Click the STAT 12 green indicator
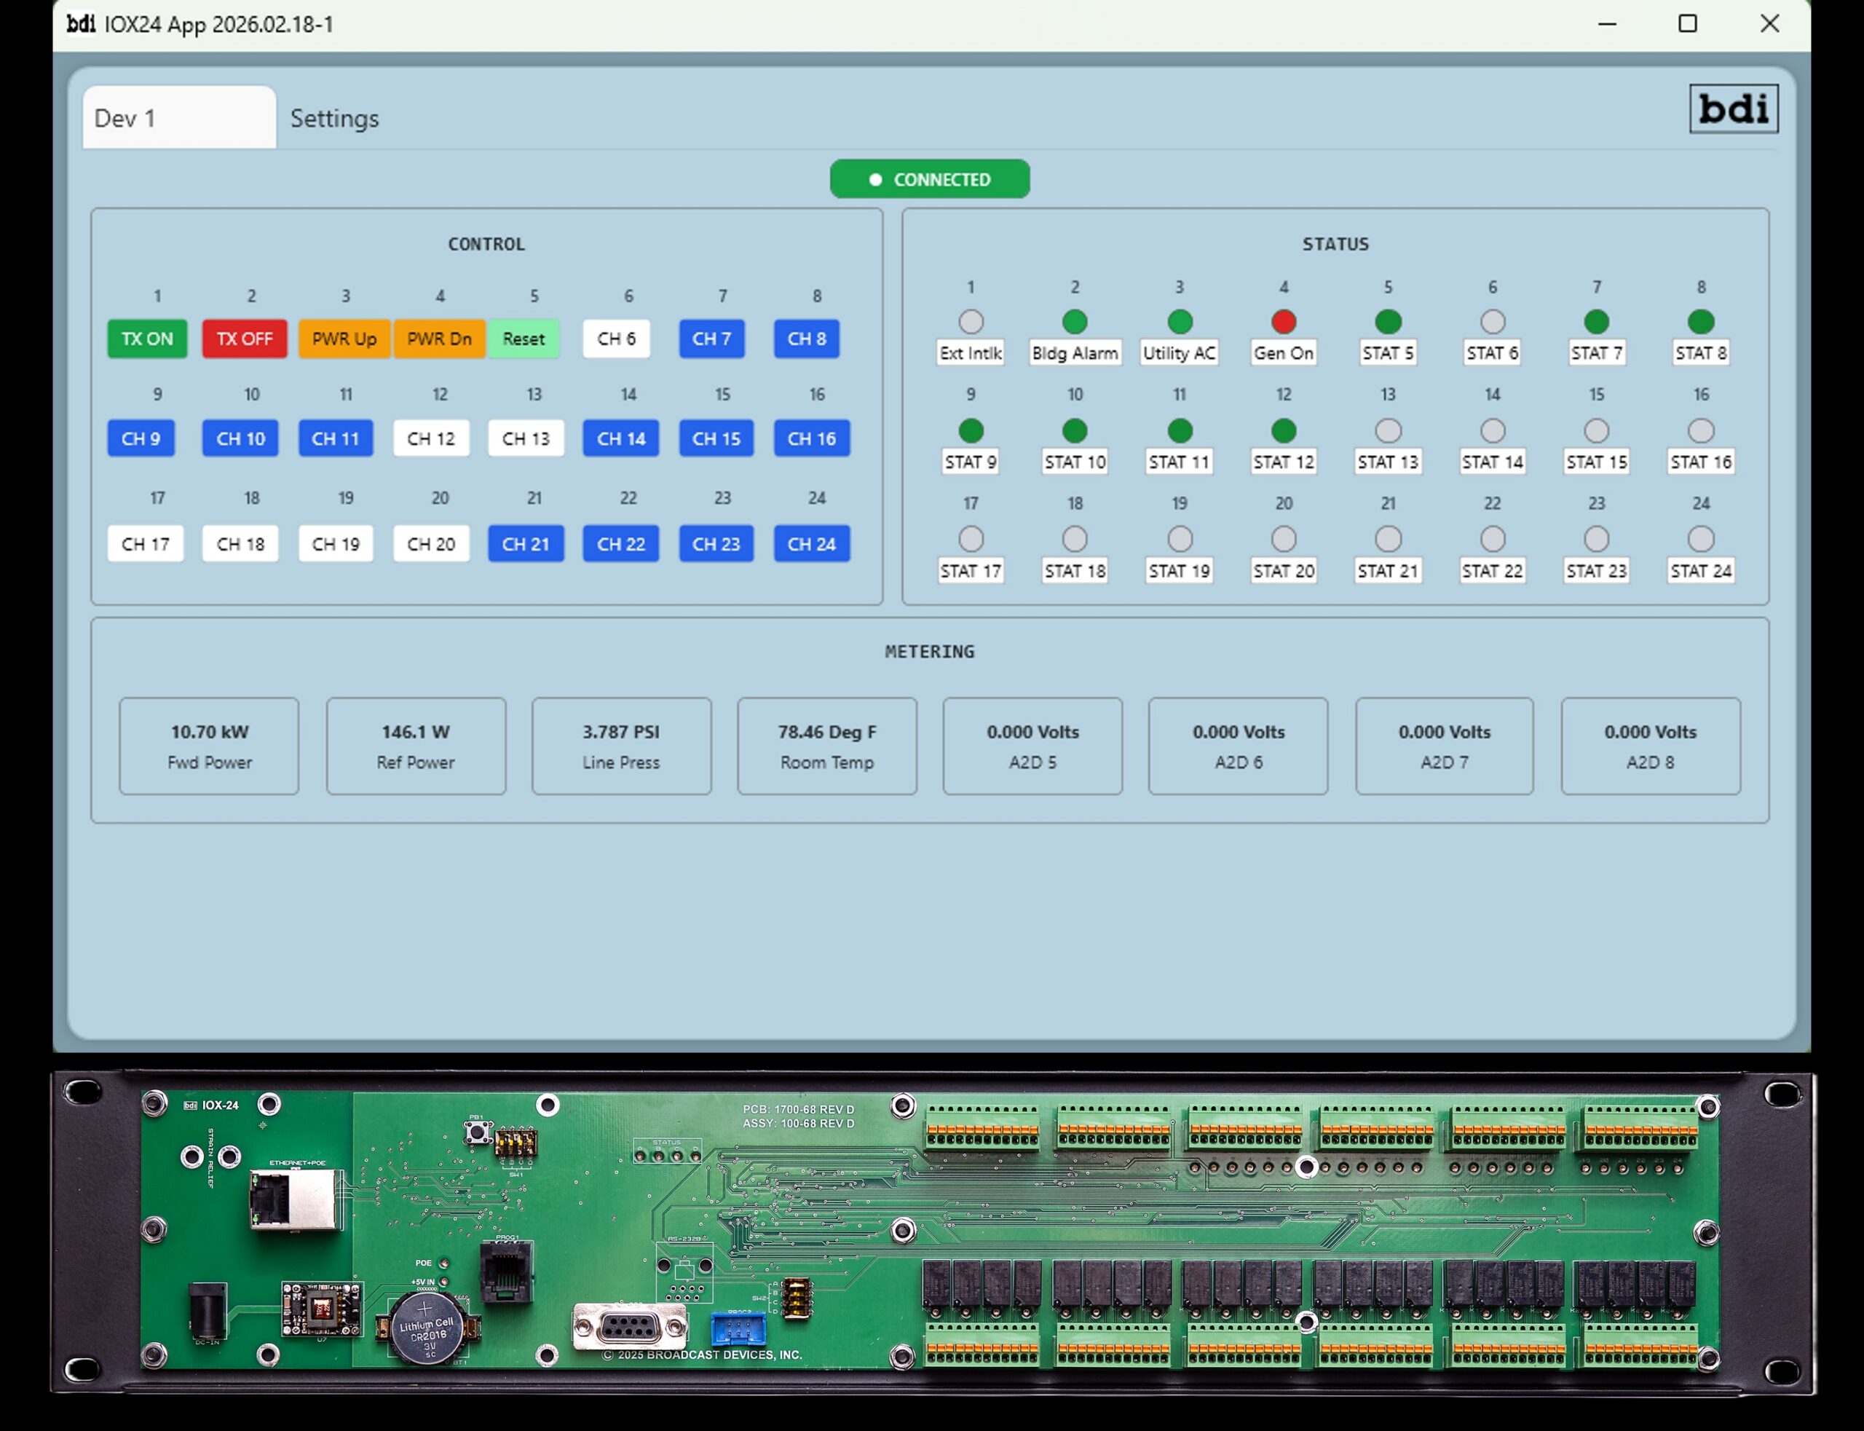The image size is (1864, 1431). pyautogui.click(x=1283, y=431)
